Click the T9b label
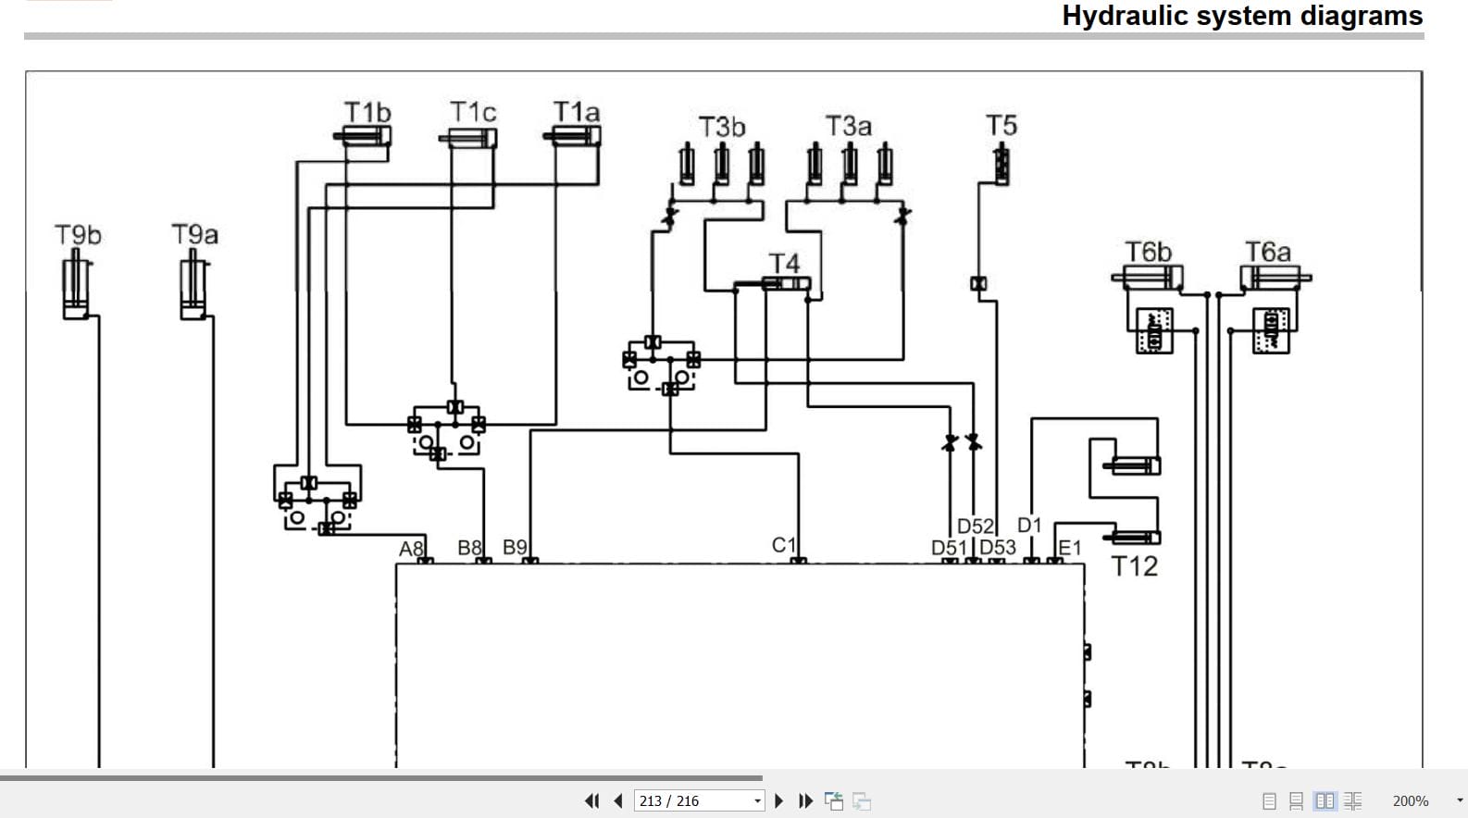 tap(78, 235)
